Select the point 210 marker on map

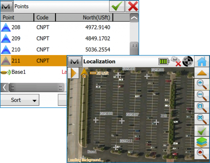[156, 122]
